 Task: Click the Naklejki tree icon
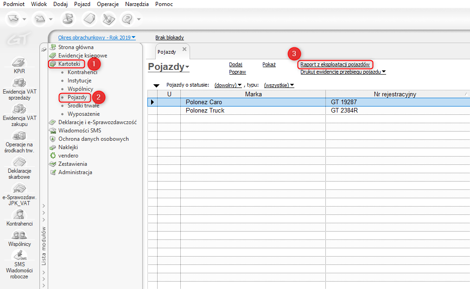pos(53,147)
